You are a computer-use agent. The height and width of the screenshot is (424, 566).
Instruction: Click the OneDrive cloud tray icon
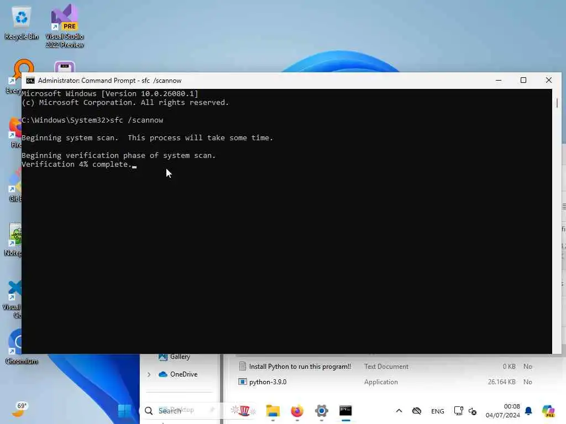coord(417,411)
